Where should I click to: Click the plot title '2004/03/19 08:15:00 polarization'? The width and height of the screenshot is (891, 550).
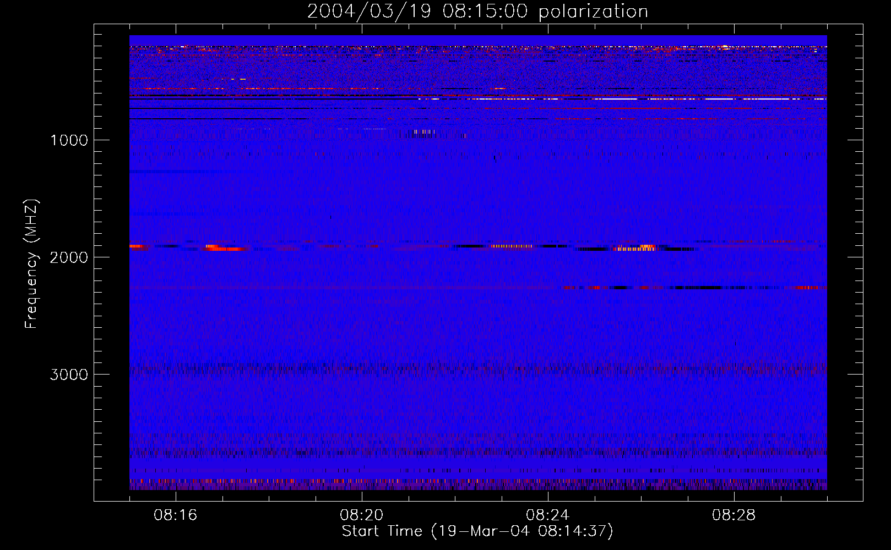coord(477,12)
